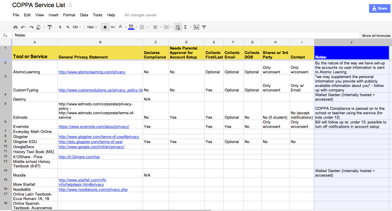Select the History Text Book (MS) cell

(35, 152)
